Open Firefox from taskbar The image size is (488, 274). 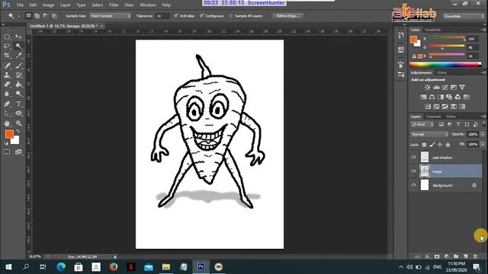point(114,267)
